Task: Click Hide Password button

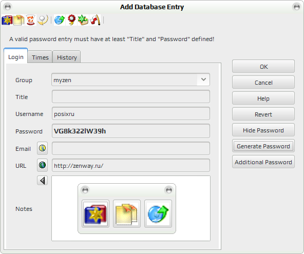Action: tap(263, 130)
